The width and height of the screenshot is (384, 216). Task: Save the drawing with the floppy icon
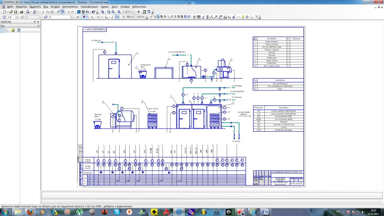pyautogui.click(x=15, y=12)
